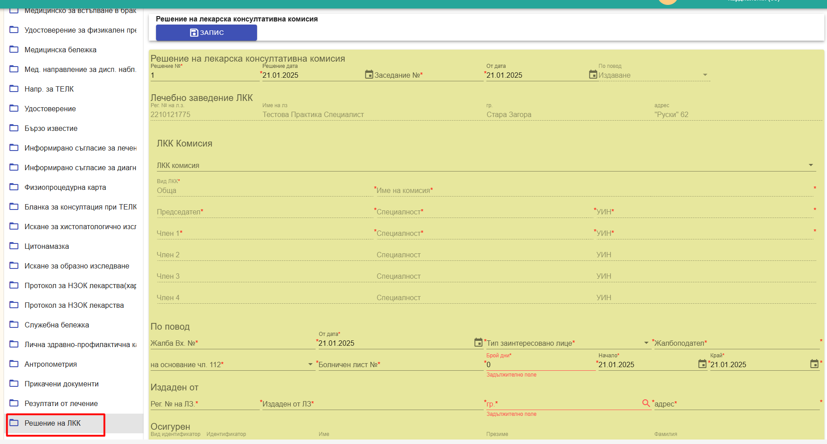Screen dimensions: 827x444
Task: Open calendar for Решение дата field
Action: coord(369,74)
